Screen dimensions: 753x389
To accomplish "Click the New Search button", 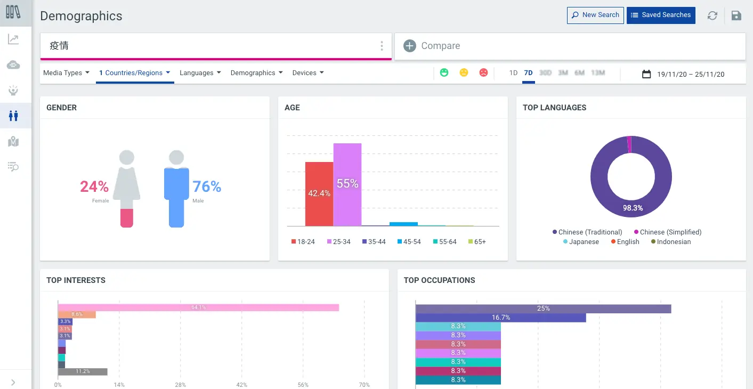I will (595, 15).
